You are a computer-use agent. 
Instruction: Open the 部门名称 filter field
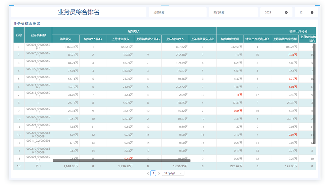[x=233, y=12]
